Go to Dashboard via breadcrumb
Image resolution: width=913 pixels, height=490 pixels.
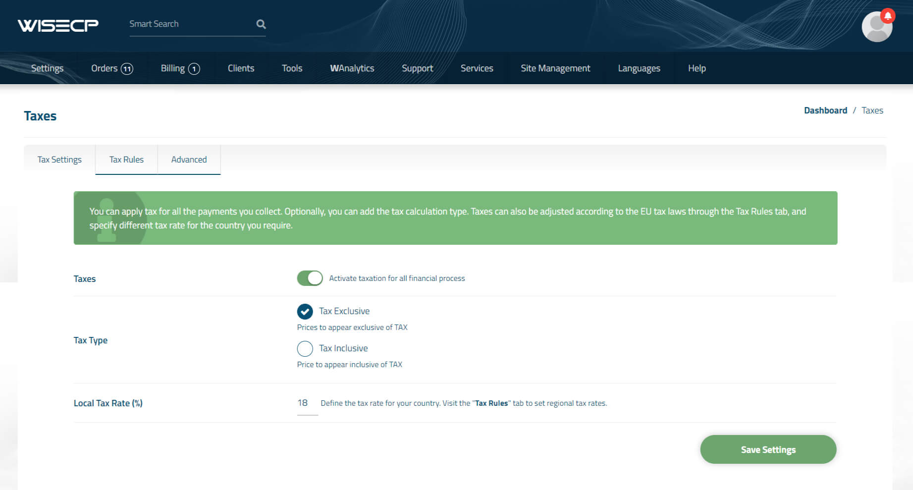point(825,110)
